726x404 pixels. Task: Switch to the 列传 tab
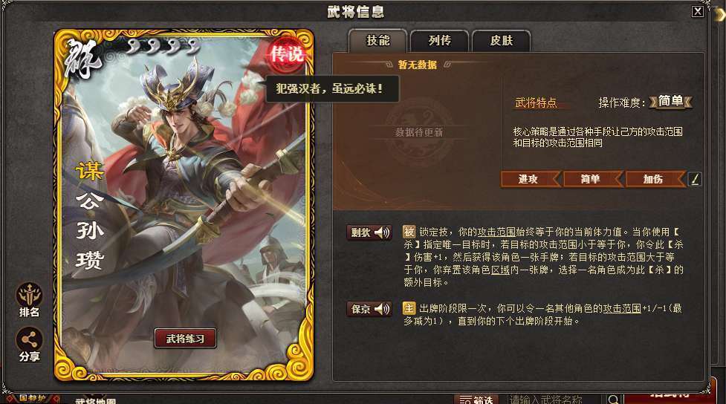439,41
